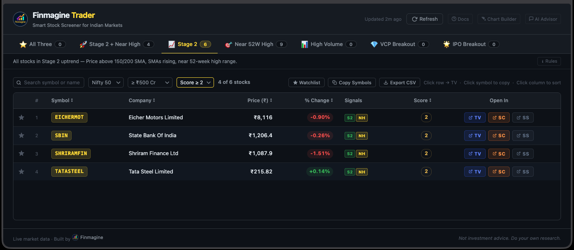Click the Finmagine logo in the header
Viewport: 574px width, 250px height.
coord(20,19)
